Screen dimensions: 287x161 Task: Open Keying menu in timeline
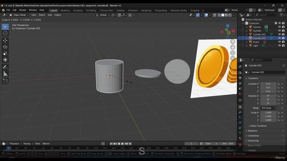(28, 144)
